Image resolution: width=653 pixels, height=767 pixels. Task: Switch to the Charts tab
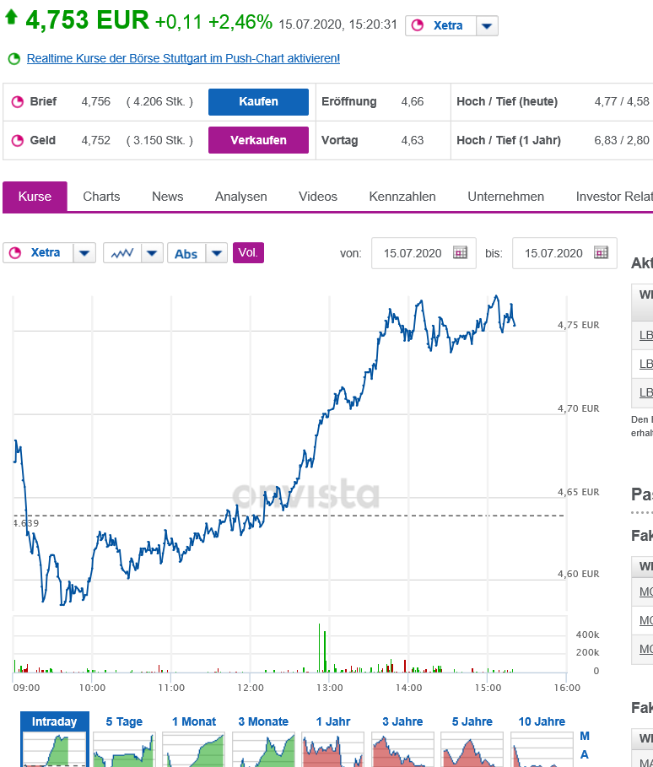[x=101, y=197]
